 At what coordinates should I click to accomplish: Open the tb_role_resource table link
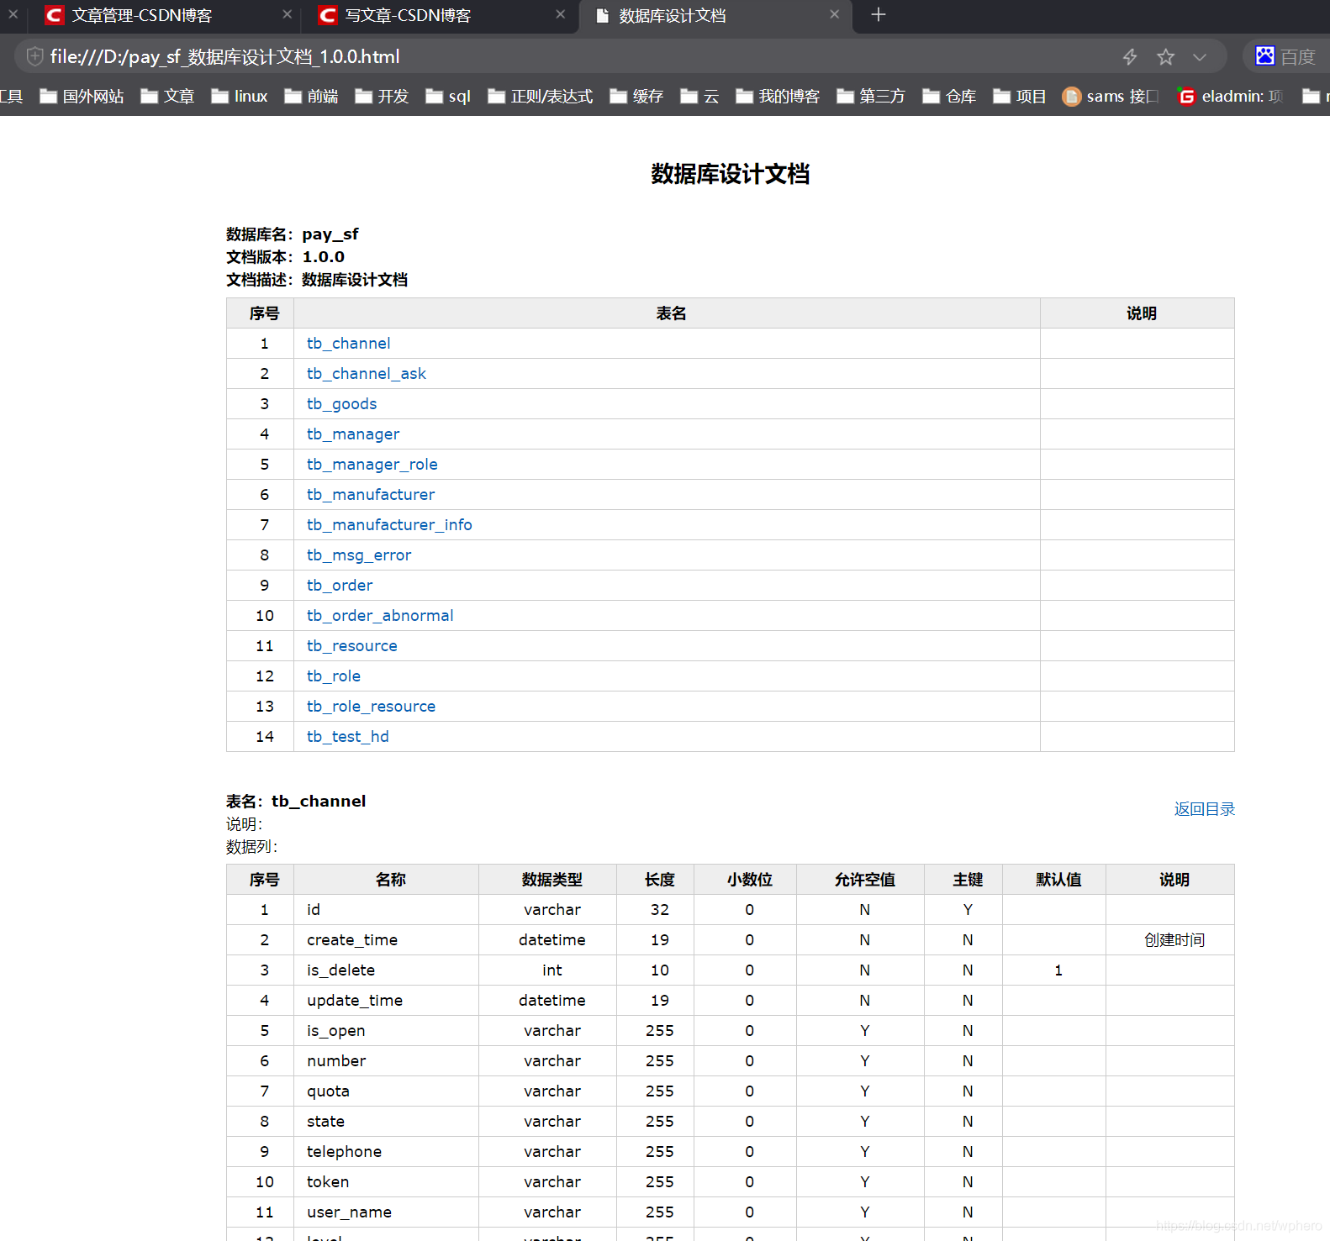tap(371, 707)
